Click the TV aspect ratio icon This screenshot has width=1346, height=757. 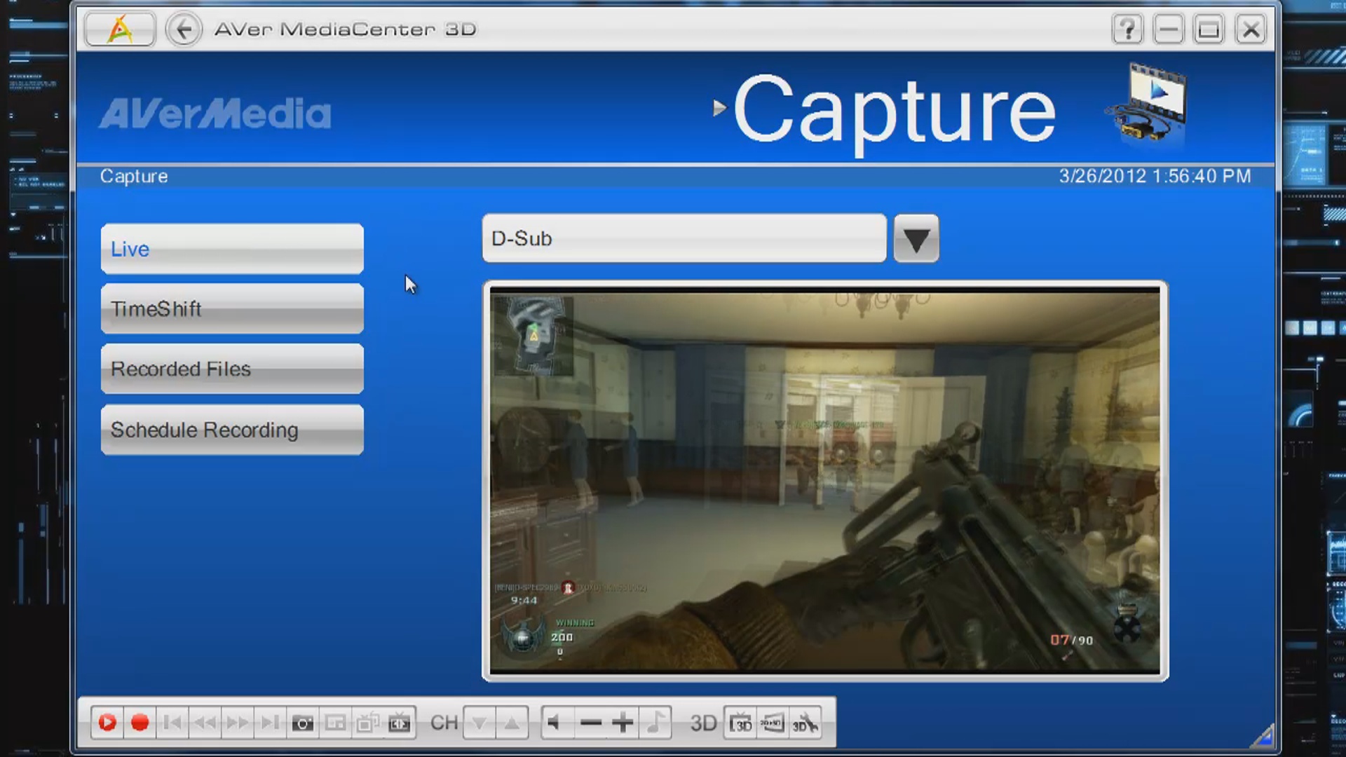click(400, 723)
